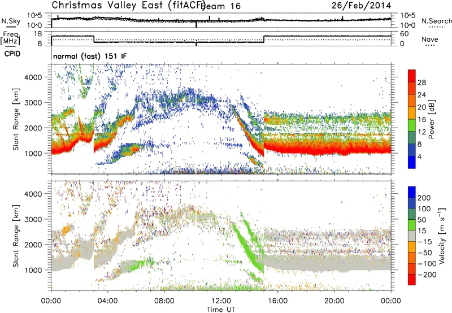Click the date 26/Feb/2014

[361, 6]
